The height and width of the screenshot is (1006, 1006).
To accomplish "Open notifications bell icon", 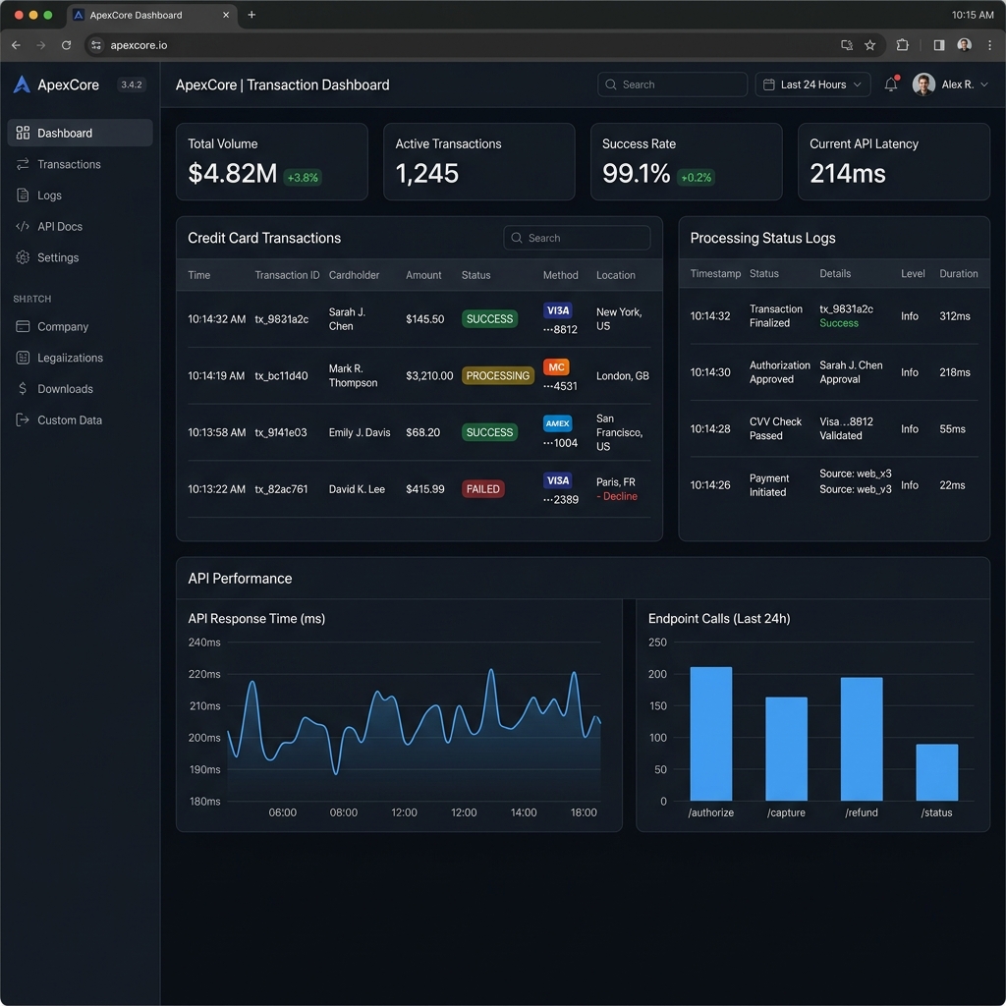I will (x=891, y=84).
